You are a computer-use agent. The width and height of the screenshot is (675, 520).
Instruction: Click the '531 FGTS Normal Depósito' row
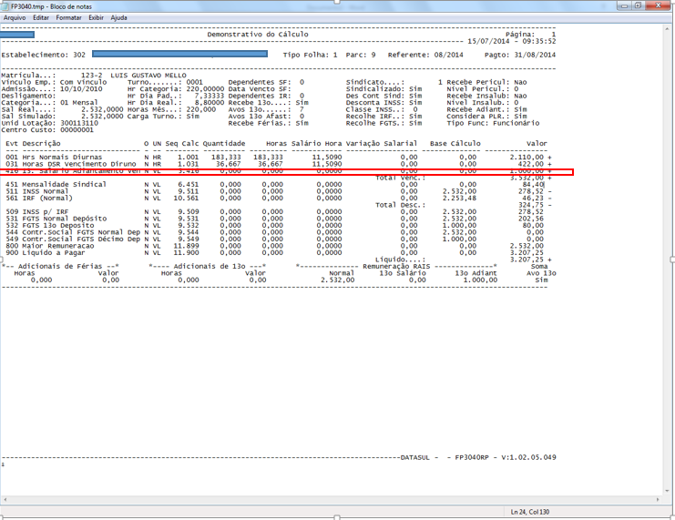[275, 219]
